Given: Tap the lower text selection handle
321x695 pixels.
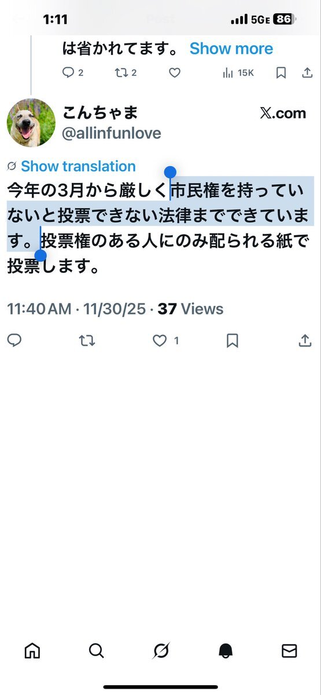Looking at the screenshot, I should [40, 255].
